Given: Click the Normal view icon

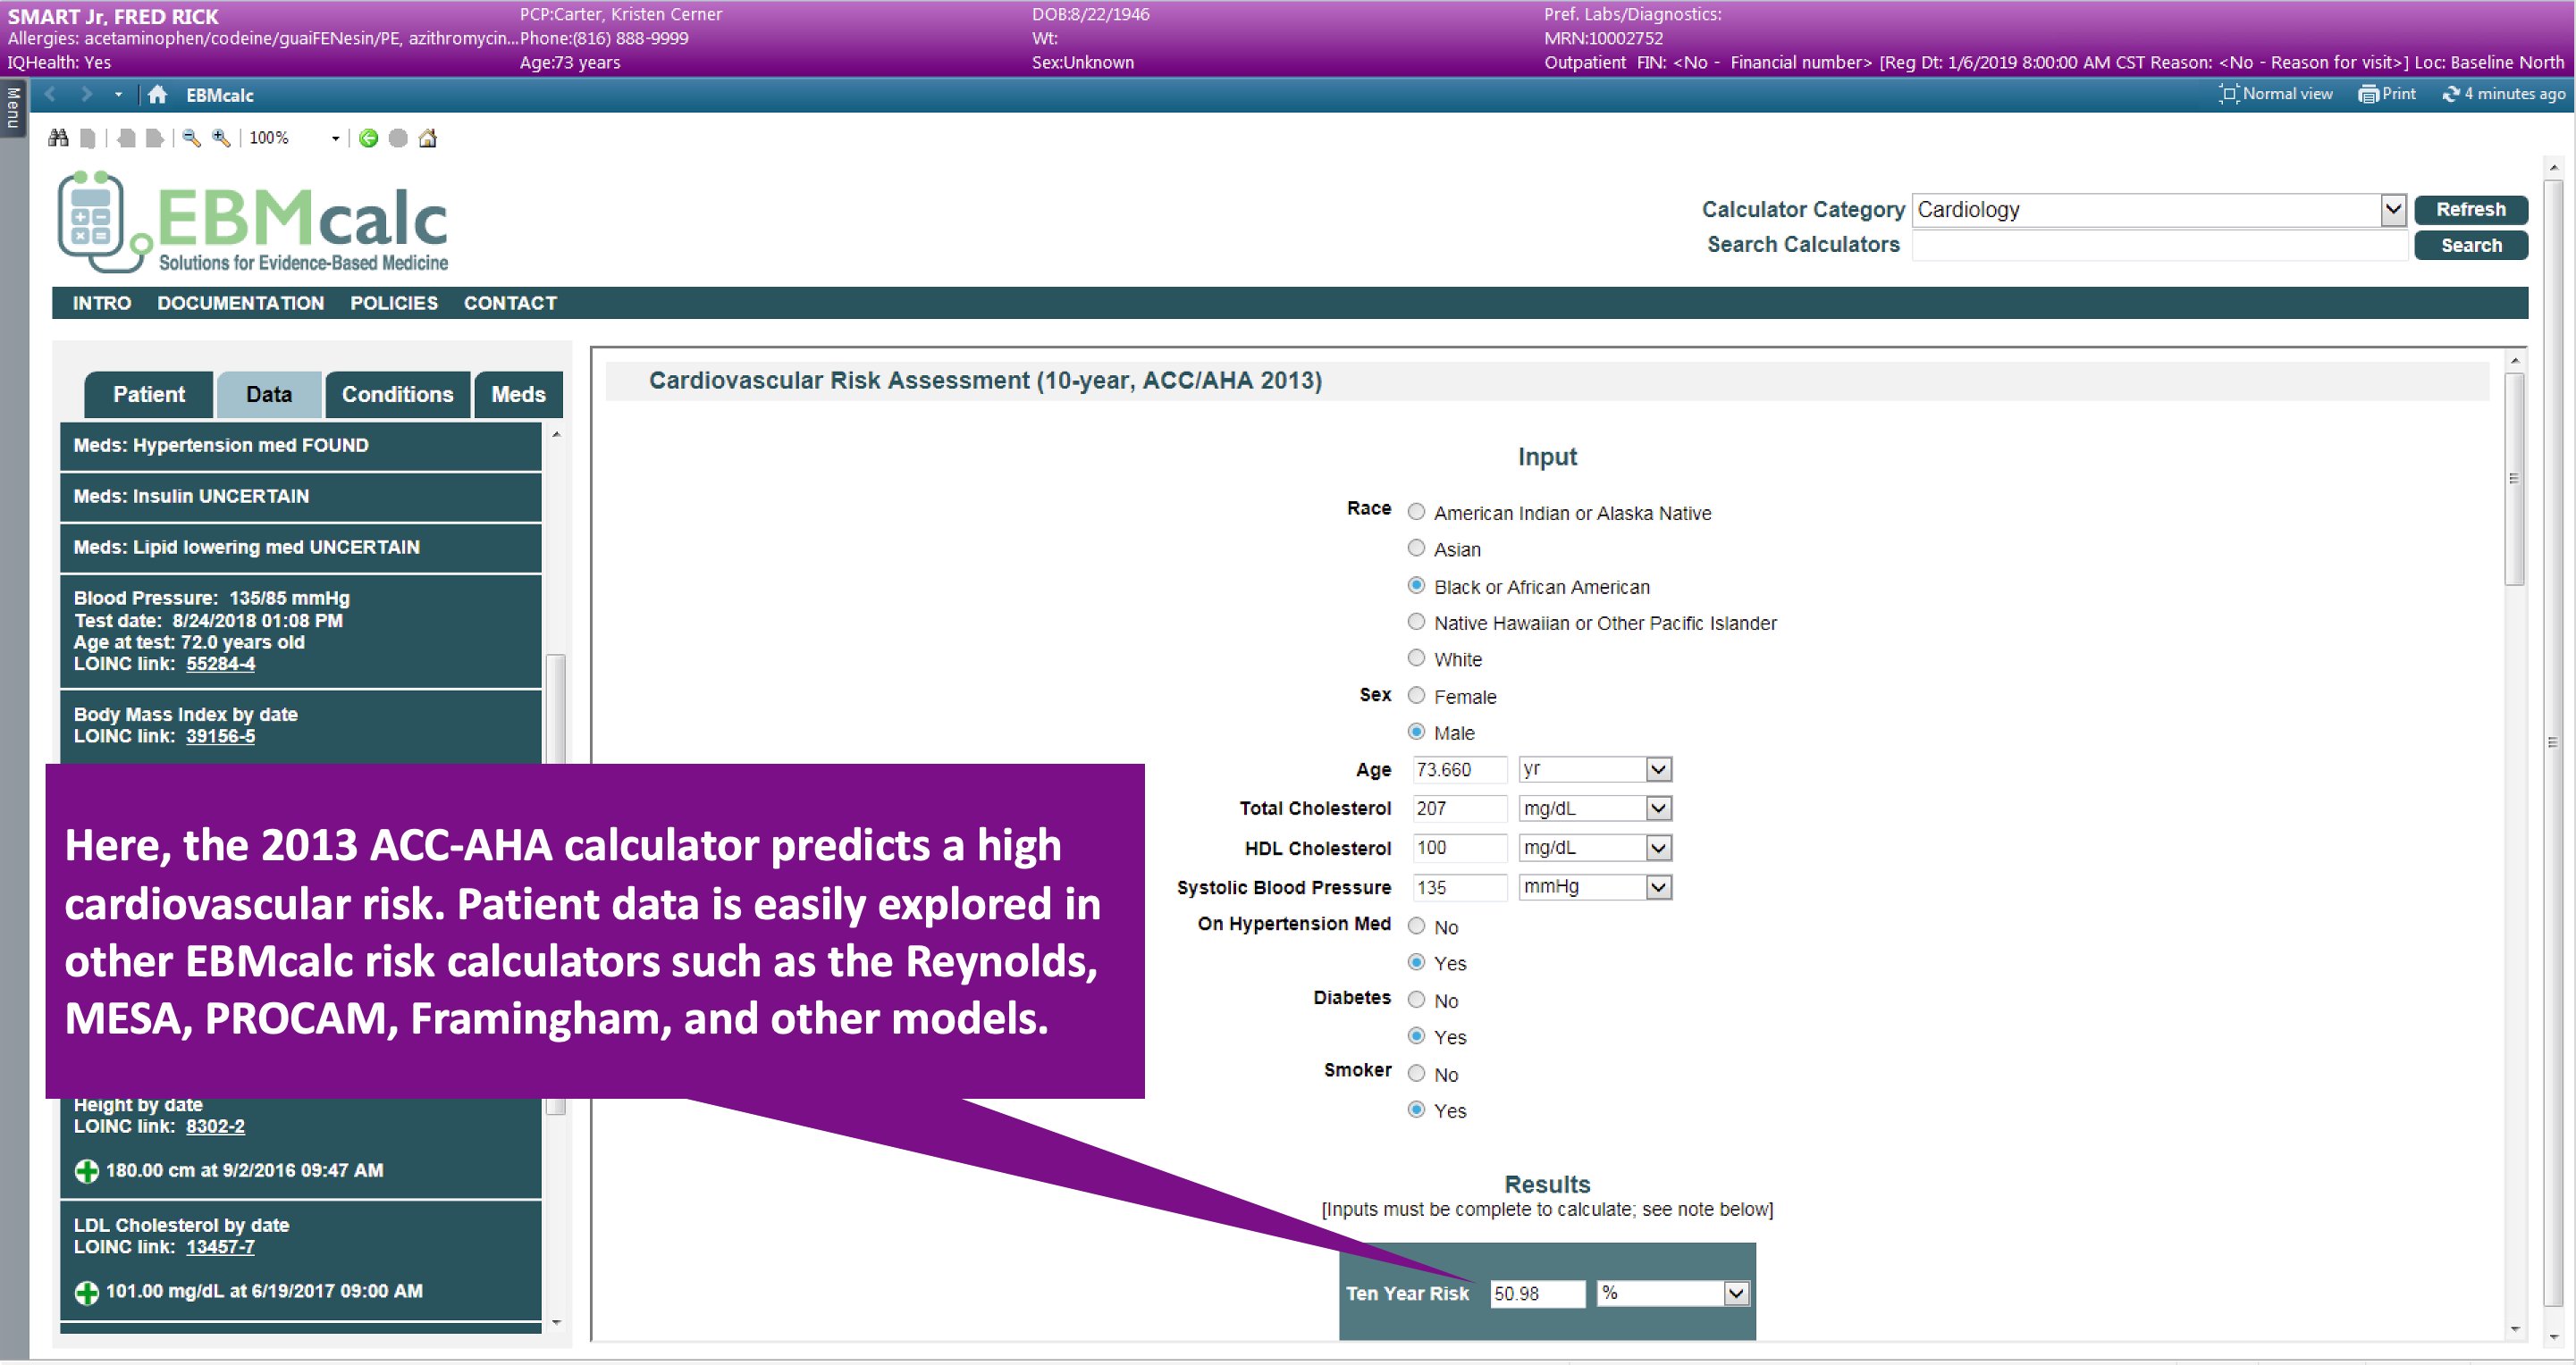Looking at the screenshot, I should coord(2229,94).
